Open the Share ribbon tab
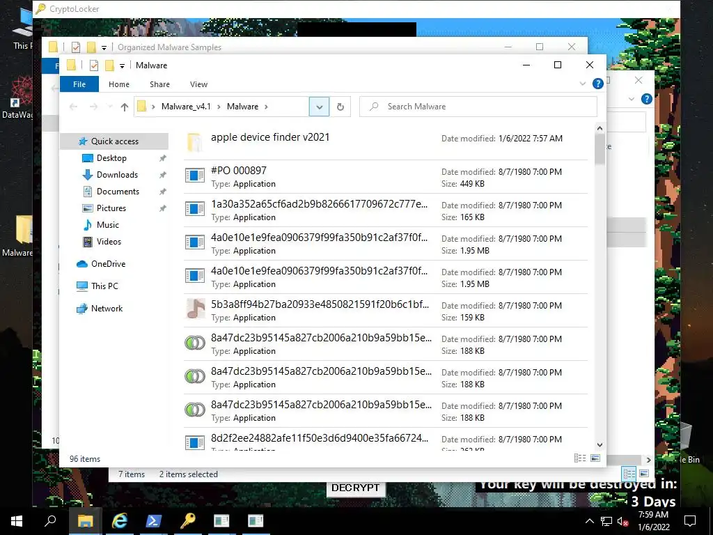 click(x=159, y=84)
